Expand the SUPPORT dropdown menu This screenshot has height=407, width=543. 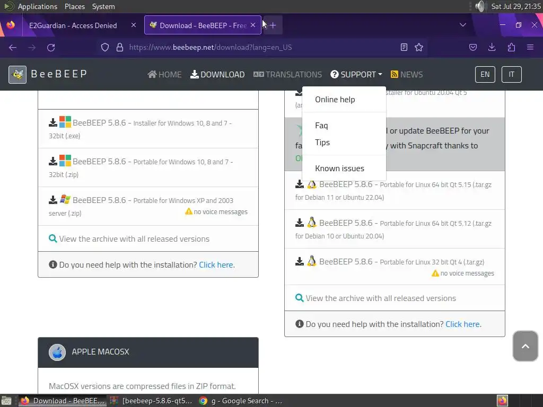(356, 74)
